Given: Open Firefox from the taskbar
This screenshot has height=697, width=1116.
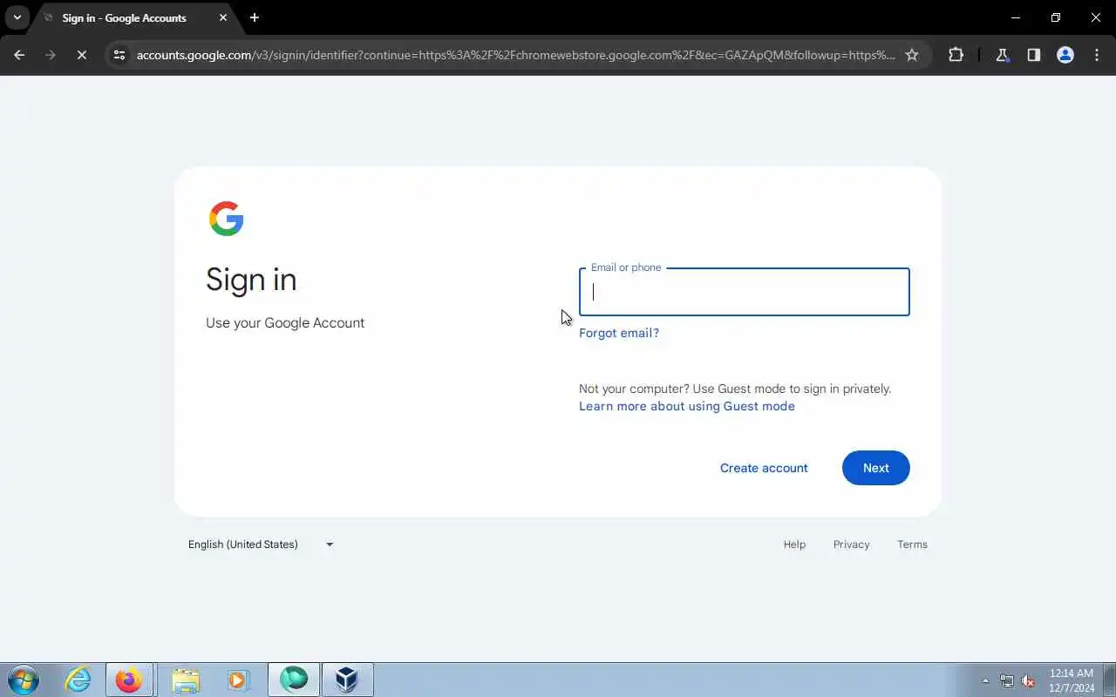Looking at the screenshot, I should click(x=129, y=680).
